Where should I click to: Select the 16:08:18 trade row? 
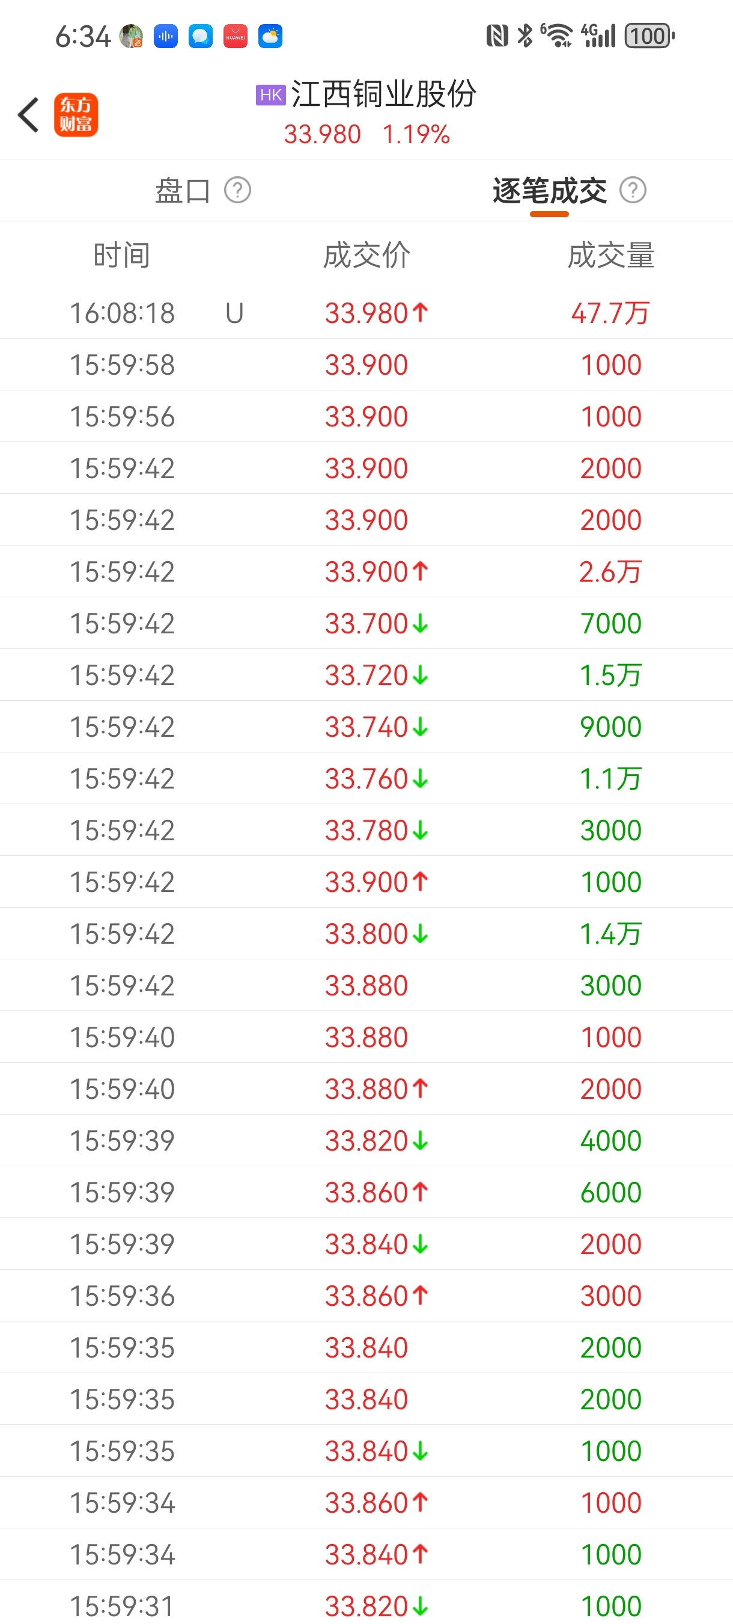(366, 313)
